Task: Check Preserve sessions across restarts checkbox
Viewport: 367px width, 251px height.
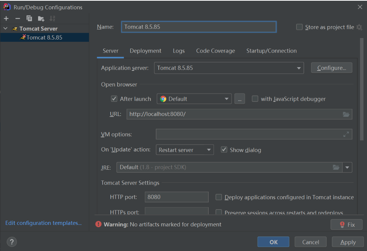Action: (x=219, y=212)
